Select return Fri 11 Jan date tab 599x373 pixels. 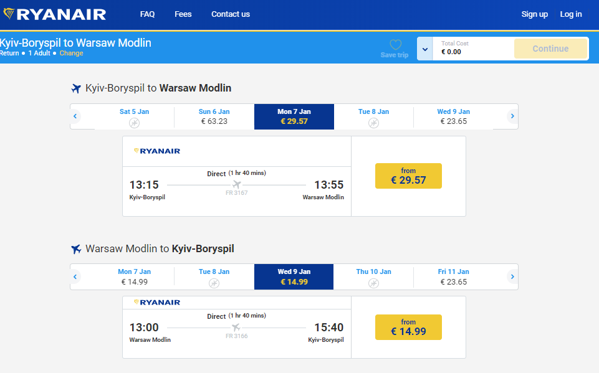click(x=453, y=276)
